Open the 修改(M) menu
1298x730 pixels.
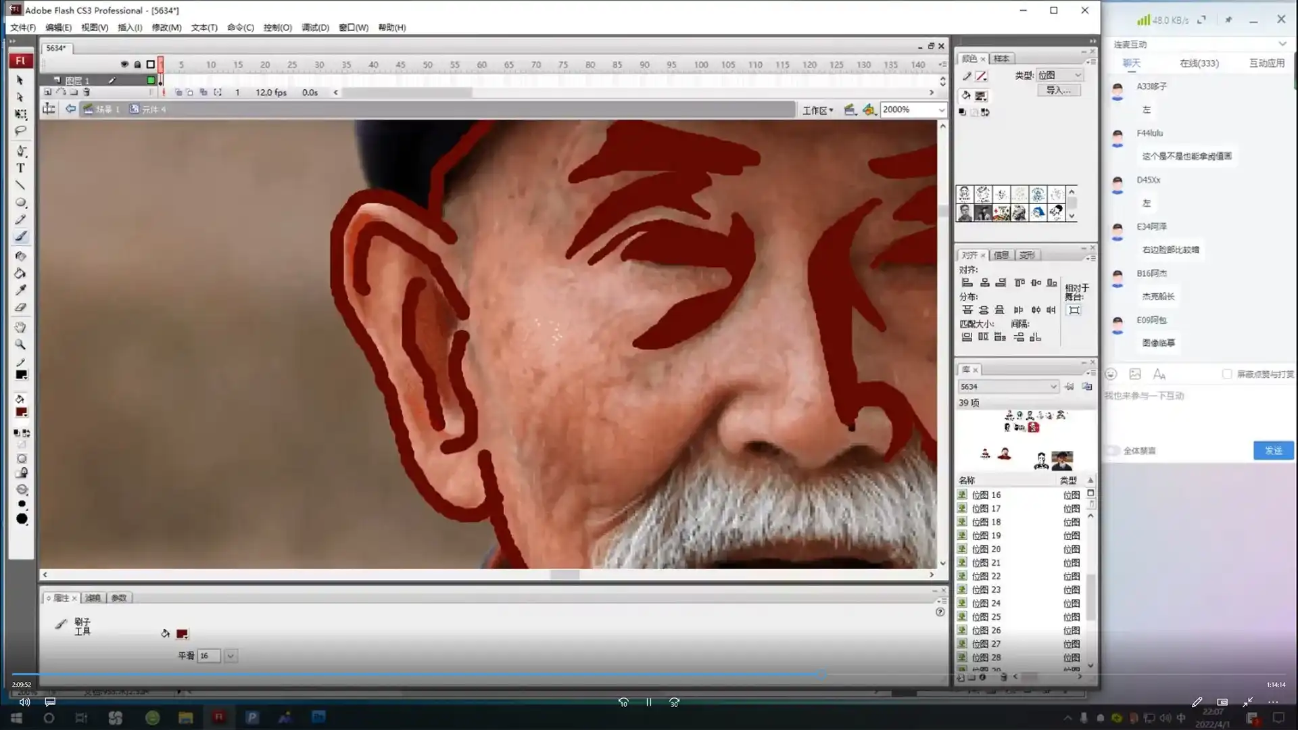point(166,28)
